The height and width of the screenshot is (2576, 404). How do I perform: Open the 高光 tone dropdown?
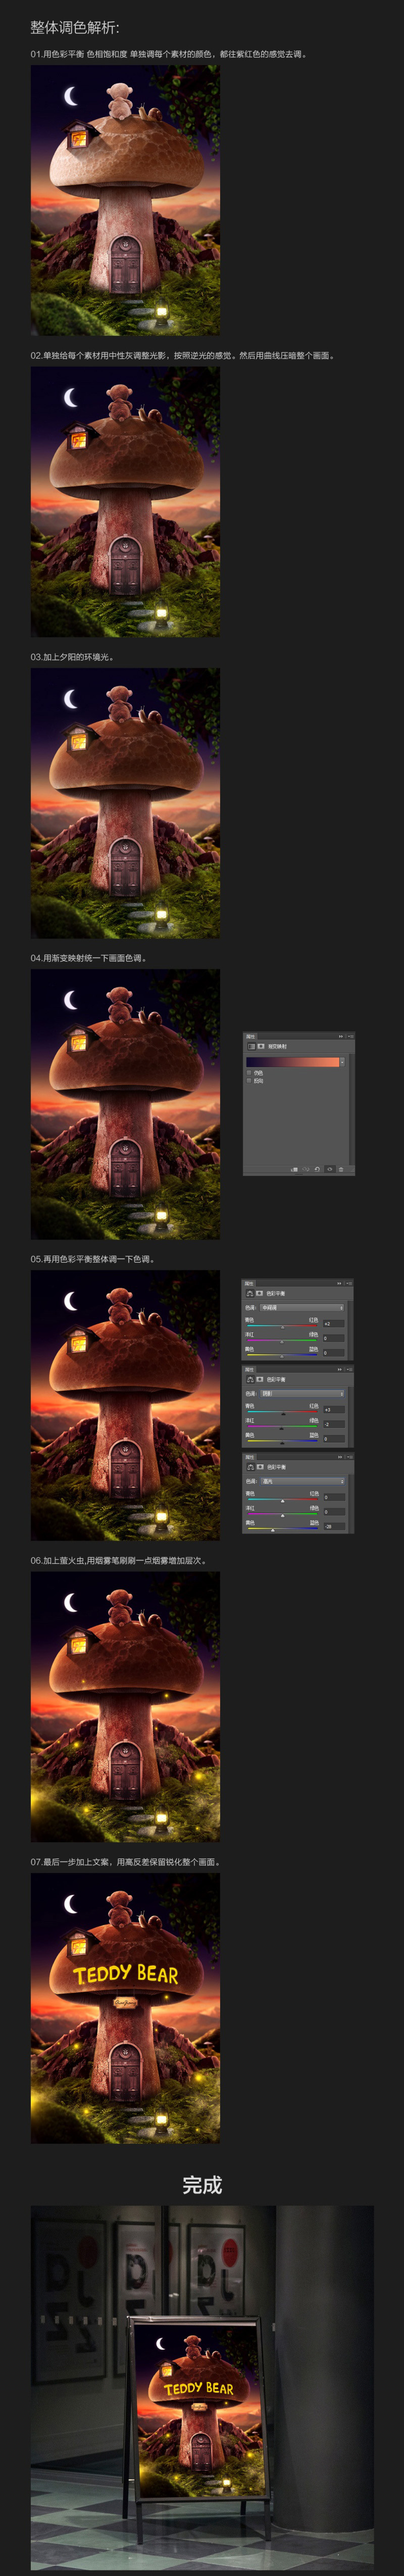[x=303, y=1482]
